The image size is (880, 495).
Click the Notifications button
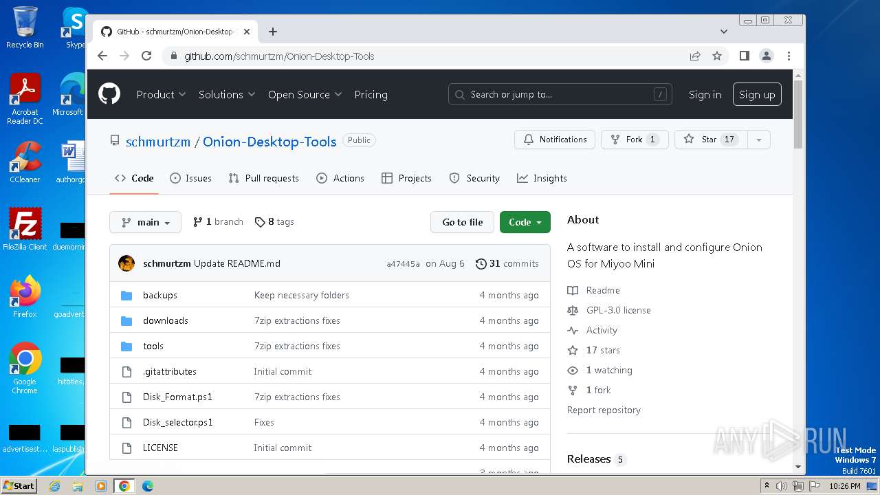[555, 140]
